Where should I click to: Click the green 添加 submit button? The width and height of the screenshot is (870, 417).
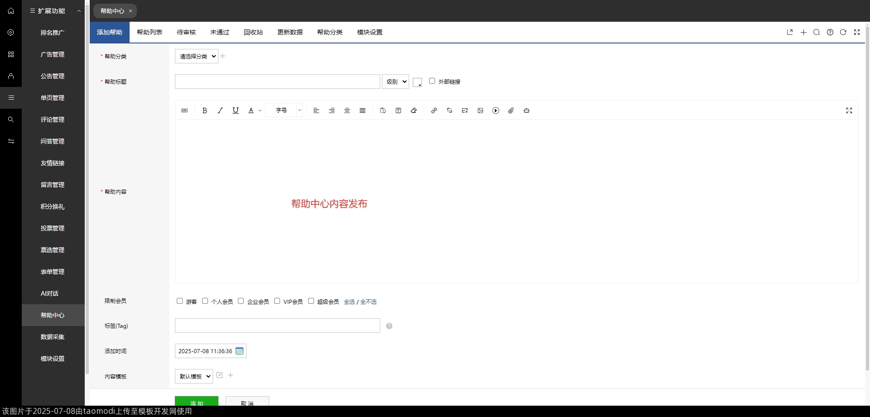(196, 403)
